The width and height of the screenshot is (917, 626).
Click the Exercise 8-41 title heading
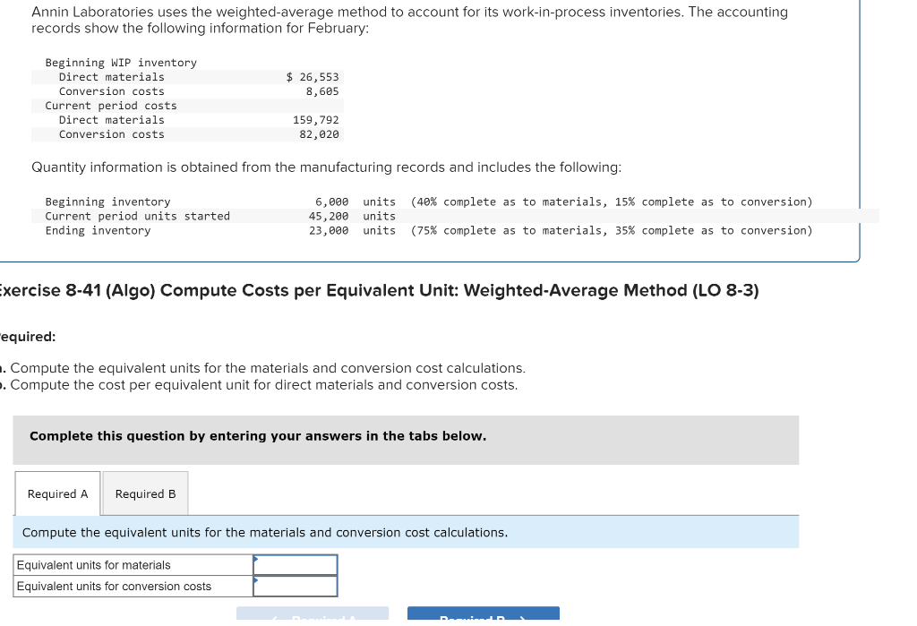tap(376, 289)
